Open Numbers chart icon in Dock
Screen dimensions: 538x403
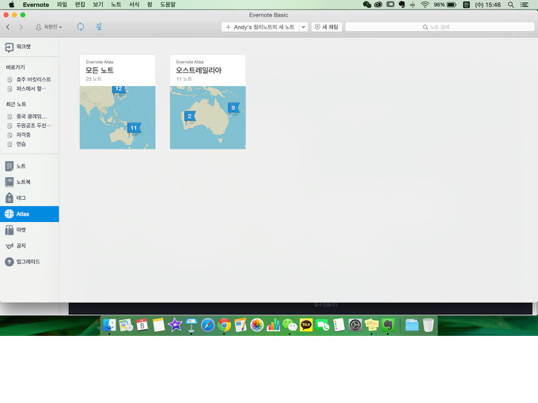click(x=273, y=325)
